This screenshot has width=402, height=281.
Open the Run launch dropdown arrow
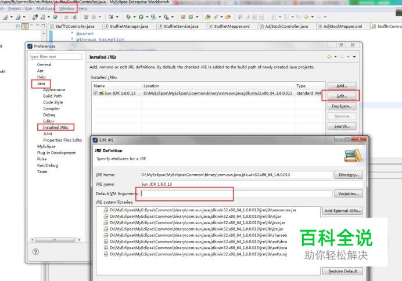tap(147, 17)
